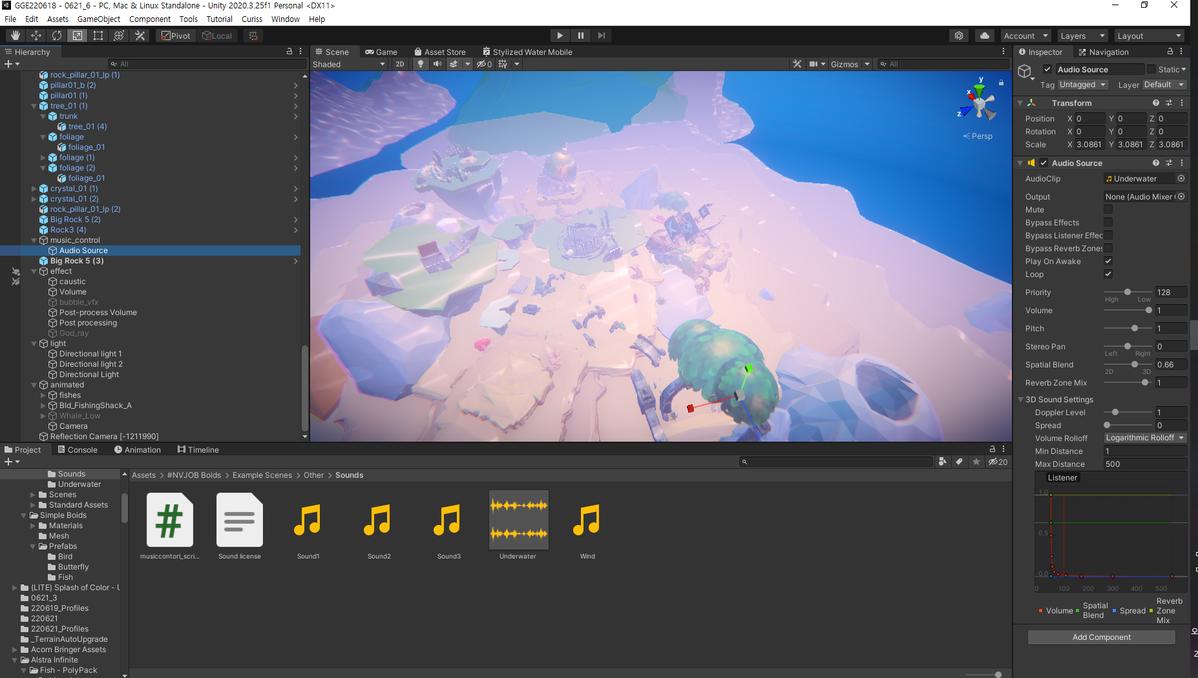Start Play mode
Image resolution: width=1198 pixels, height=678 pixels.
point(560,36)
